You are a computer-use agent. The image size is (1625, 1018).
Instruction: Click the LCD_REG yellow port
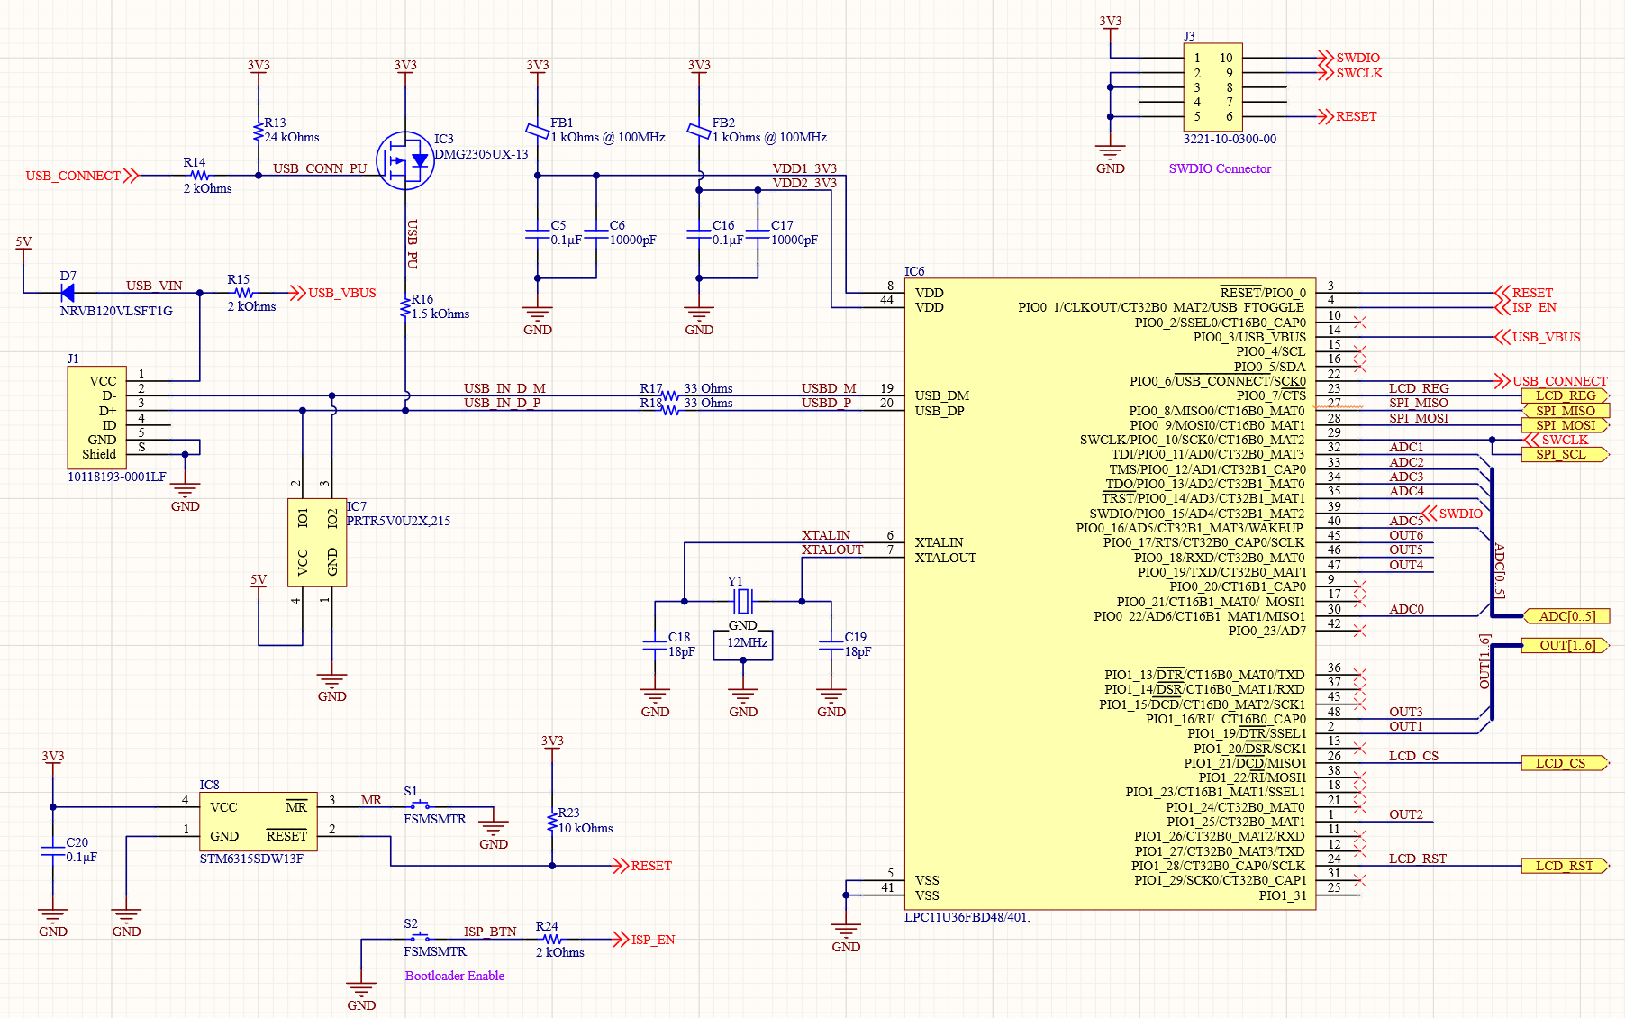1566,395
